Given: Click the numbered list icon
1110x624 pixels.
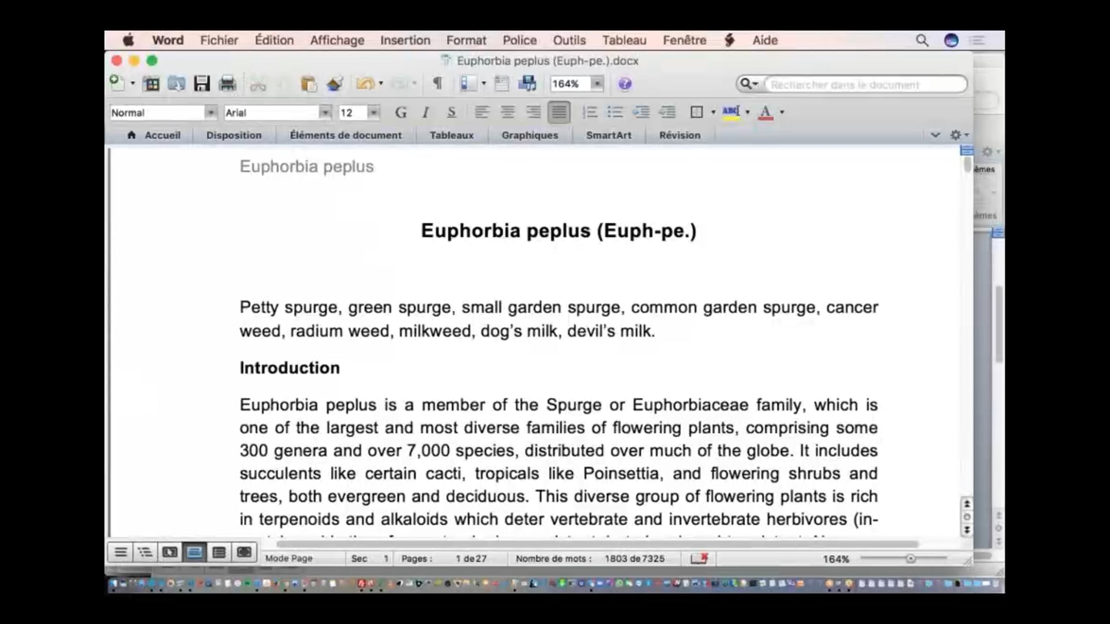Looking at the screenshot, I should pyautogui.click(x=589, y=112).
